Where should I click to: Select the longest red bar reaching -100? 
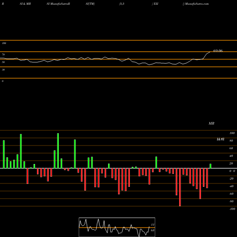180,187
